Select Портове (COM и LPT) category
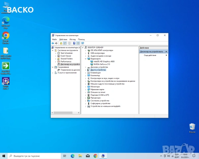 point(99,95)
